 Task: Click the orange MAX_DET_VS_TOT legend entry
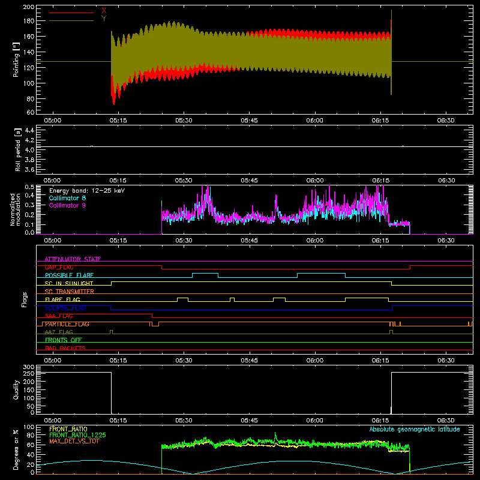coord(74,441)
